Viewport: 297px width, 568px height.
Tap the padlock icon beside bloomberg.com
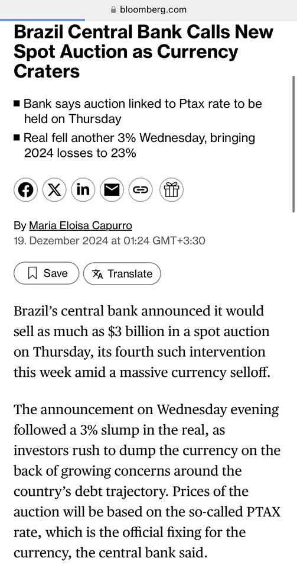coord(114,10)
